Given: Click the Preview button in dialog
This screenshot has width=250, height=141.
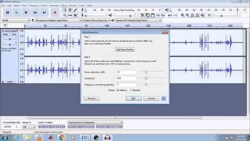Looking at the screenshot, I should pos(92,98).
